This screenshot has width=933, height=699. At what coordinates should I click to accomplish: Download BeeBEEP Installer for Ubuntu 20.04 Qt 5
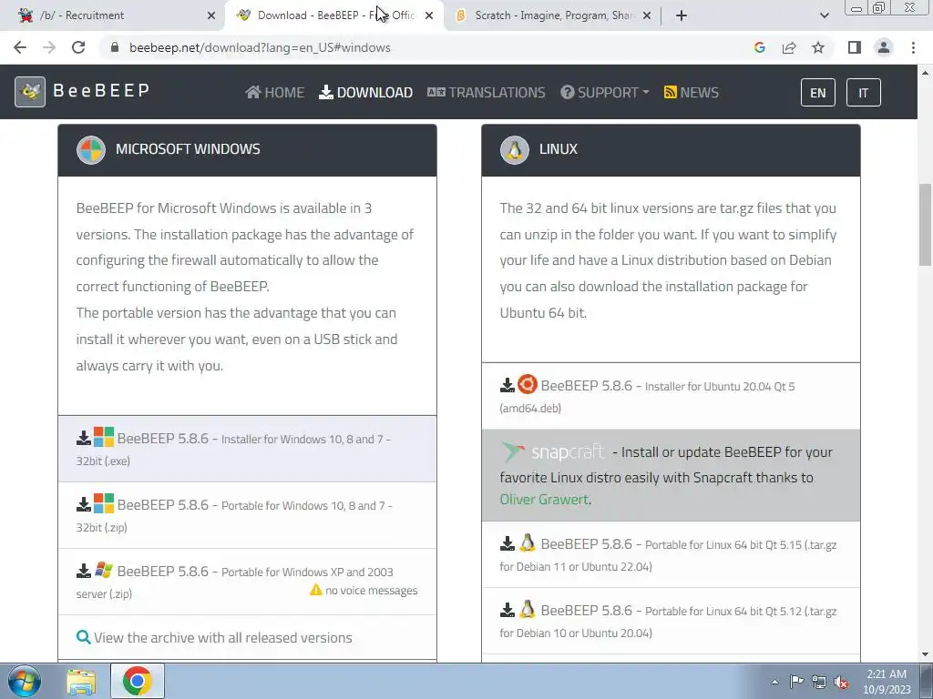pyautogui.click(x=671, y=396)
